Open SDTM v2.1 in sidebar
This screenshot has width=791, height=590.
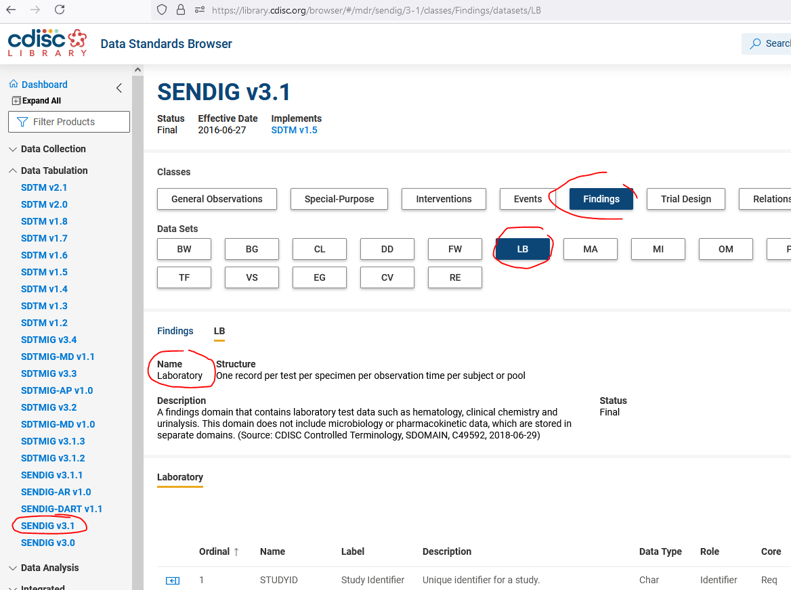point(44,187)
